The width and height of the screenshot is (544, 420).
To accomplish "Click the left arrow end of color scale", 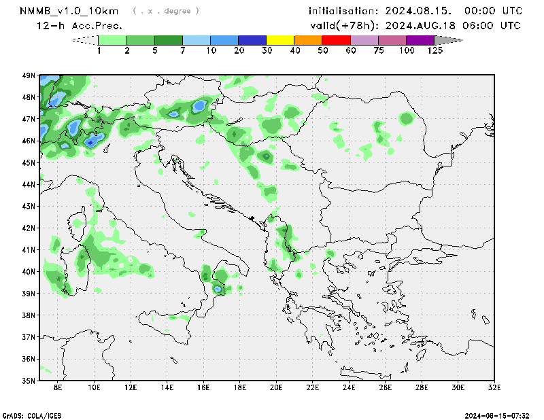I will tap(85, 40).
